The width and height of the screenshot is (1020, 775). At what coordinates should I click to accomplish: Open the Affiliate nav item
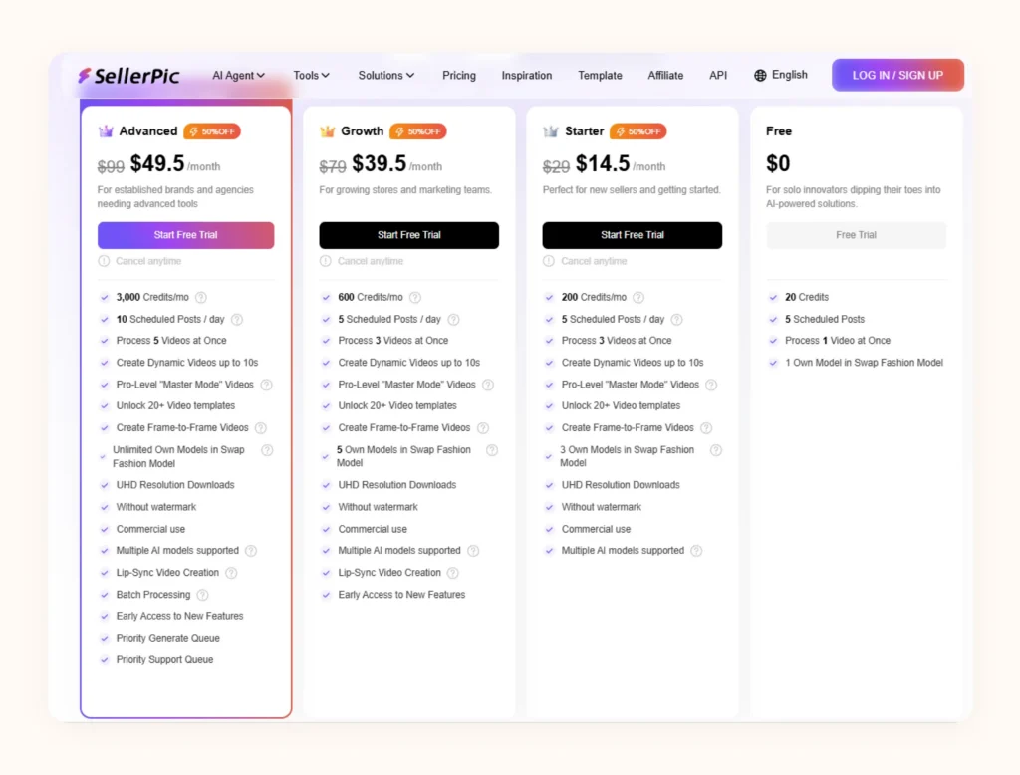point(664,76)
